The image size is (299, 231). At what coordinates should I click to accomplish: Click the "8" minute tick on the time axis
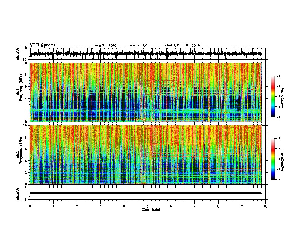(x=218, y=206)
